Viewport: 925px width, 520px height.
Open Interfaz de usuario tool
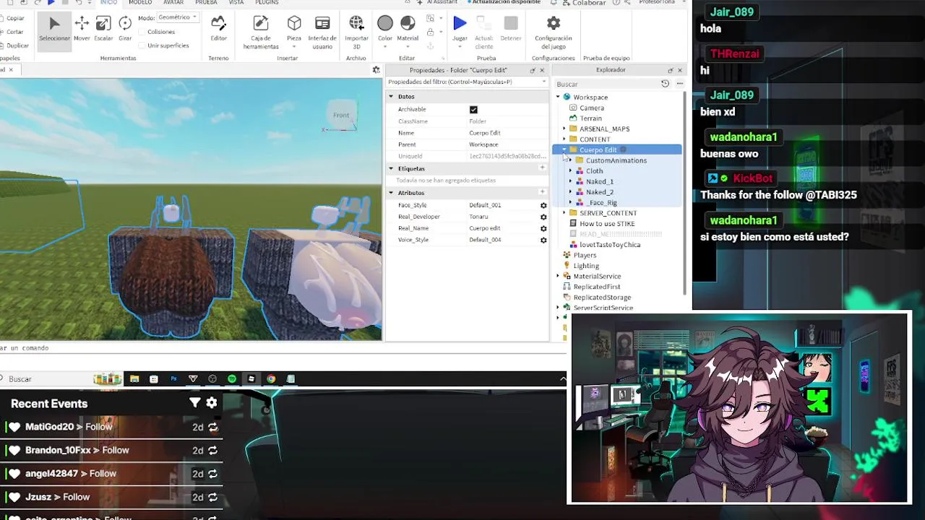pyautogui.click(x=322, y=32)
